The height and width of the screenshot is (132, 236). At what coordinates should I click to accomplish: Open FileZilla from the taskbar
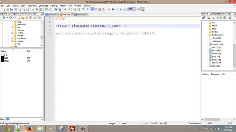(72, 129)
